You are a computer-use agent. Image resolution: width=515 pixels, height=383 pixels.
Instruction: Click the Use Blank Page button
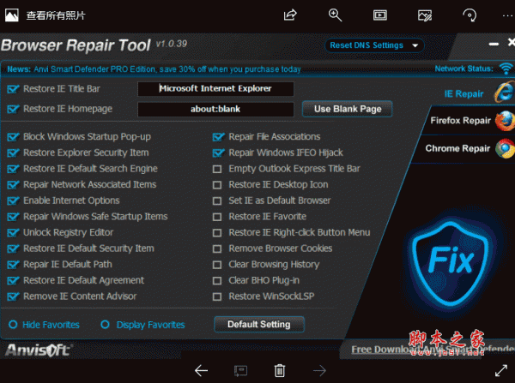point(348,109)
